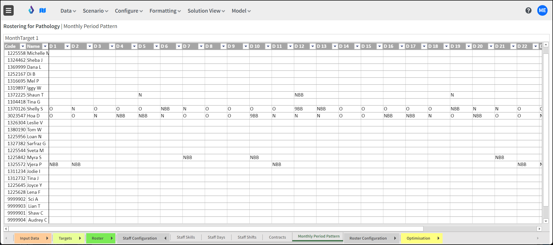Open the blue book icon
The image size is (553, 245).
point(43,10)
